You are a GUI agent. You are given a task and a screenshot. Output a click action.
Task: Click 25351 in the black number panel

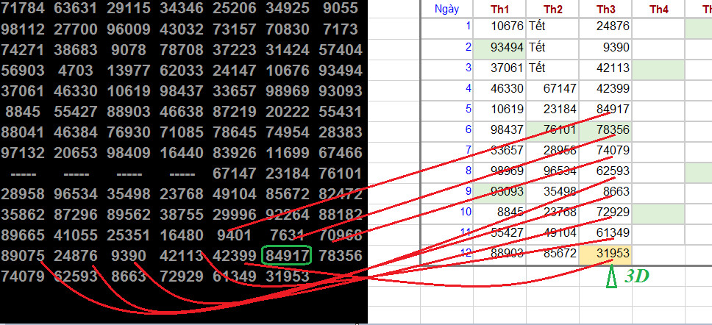129,235
